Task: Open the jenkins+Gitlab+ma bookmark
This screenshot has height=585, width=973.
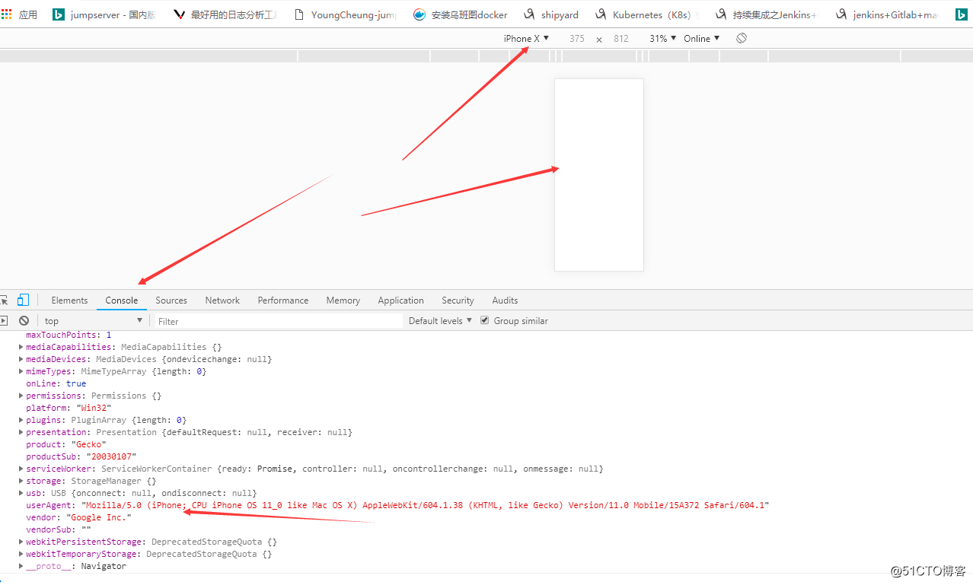Action: point(887,14)
